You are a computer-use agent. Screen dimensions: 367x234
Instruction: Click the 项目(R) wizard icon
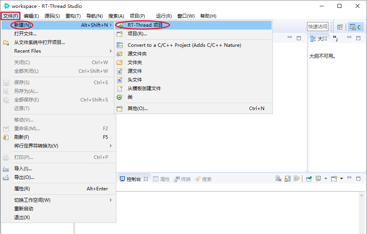click(x=120, y=34)
